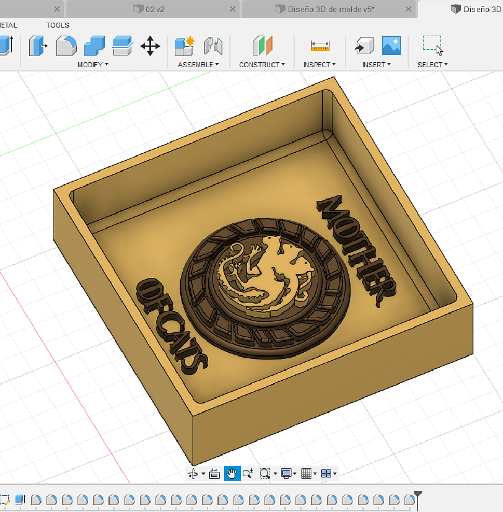Close the Diseño 3D de molde v5* tab
The height and width of the screenshot is (512, 503).
click(x=409, y=9)
